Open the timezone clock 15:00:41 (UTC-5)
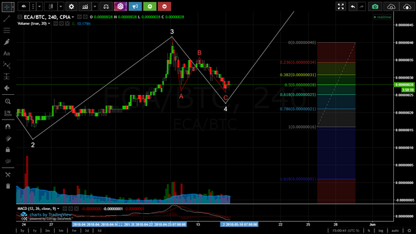This screenshot has width=416, height=234. [x=346, y=231]
